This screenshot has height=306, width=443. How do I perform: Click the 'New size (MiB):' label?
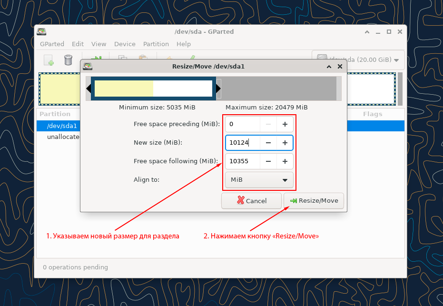158,143
